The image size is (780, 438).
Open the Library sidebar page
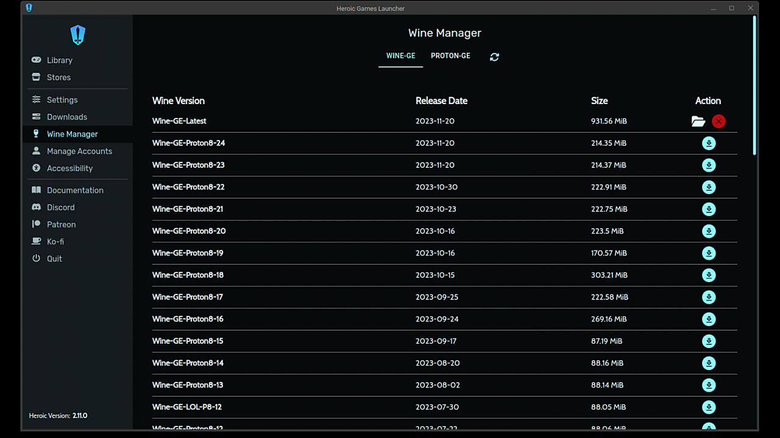point(77,60)
